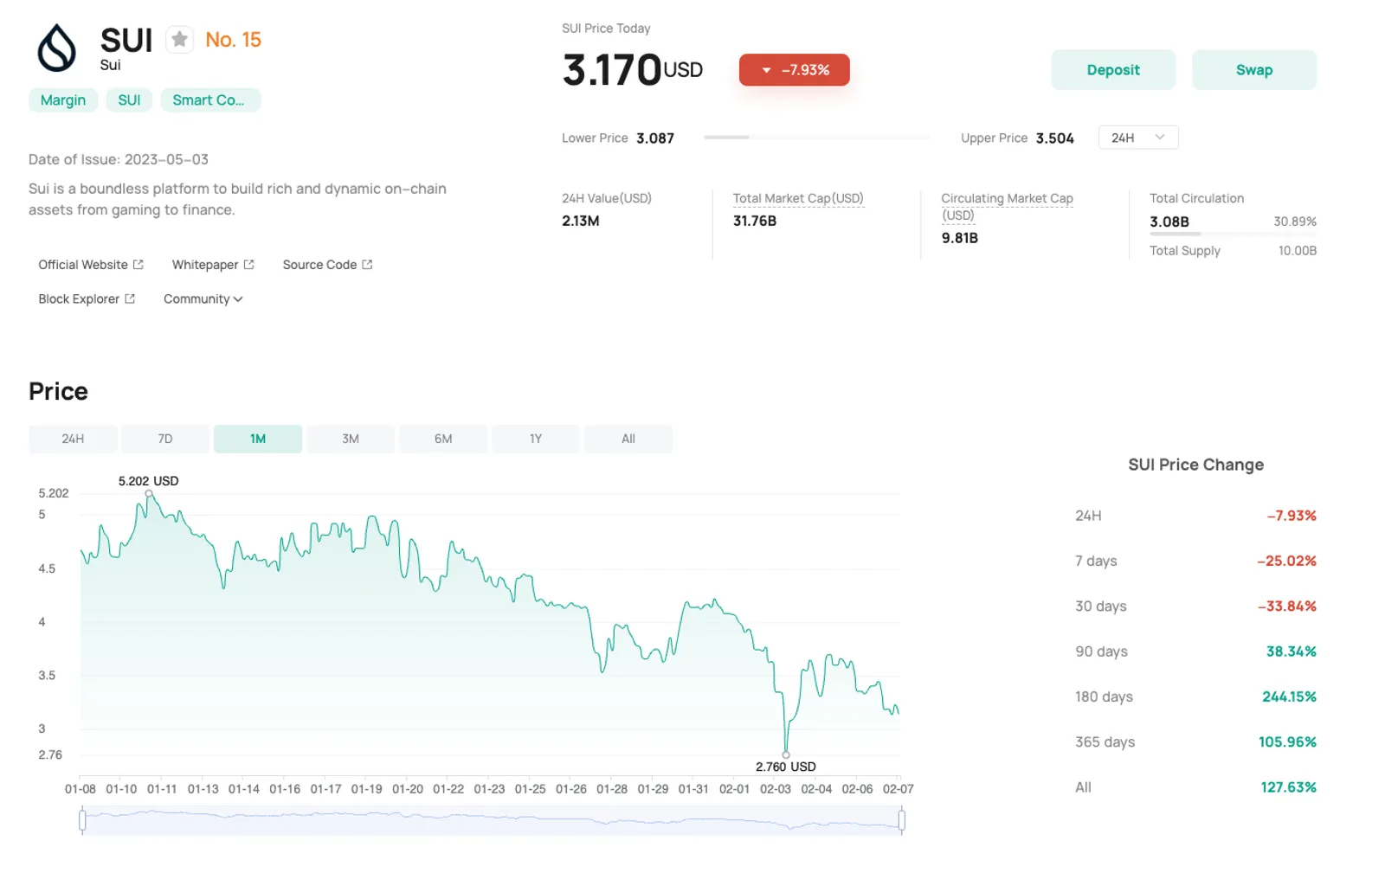
Task: Click the 3.08B total circulation value
Action: click(x=1169, y=221)
